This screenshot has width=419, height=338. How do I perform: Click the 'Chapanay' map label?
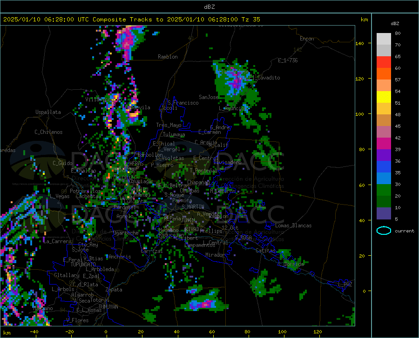pyautogui.click(x=198, y=182)
